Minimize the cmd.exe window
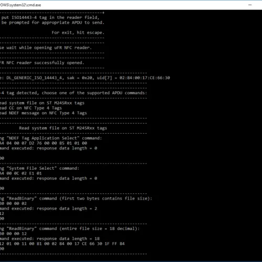This screenshot has width=262, height=262. click(250, 5)
